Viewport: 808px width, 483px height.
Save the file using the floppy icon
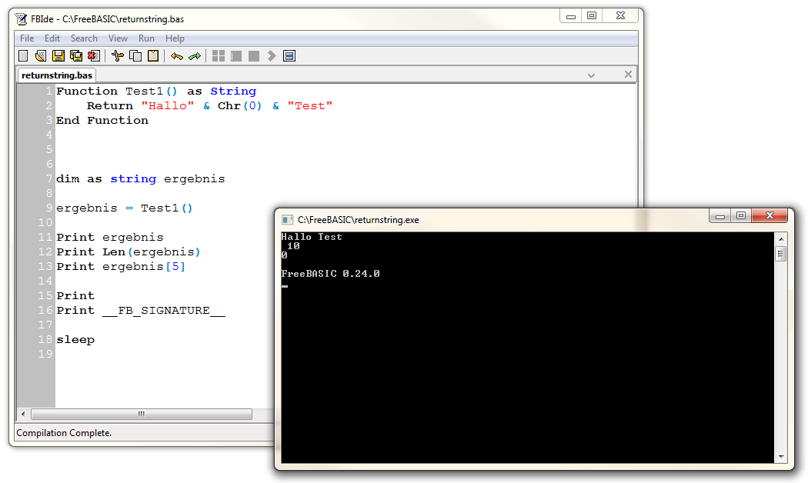click(x=58, y=55)
